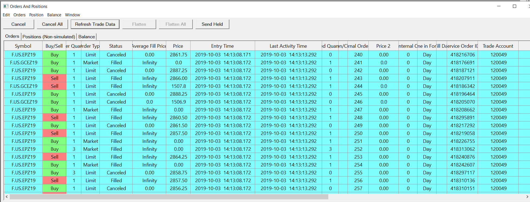
Task: Open the Window menu
Action: (x=72, y=15)
